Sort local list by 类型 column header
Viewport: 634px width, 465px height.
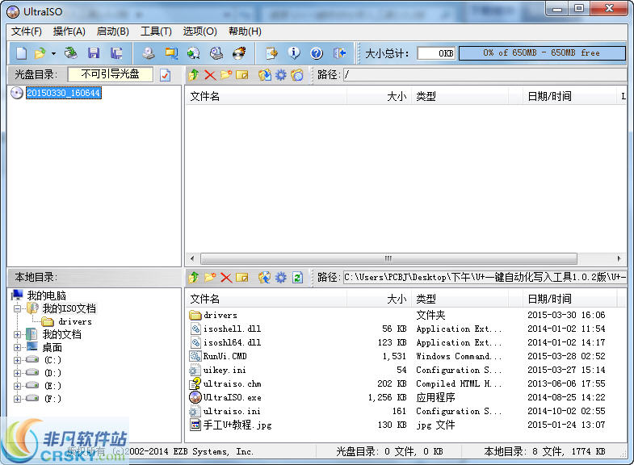(x=460, y=300)
